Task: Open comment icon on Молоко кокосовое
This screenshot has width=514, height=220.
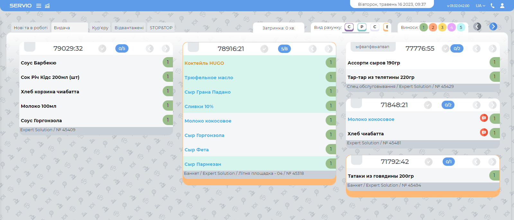Action: point(484,118)
